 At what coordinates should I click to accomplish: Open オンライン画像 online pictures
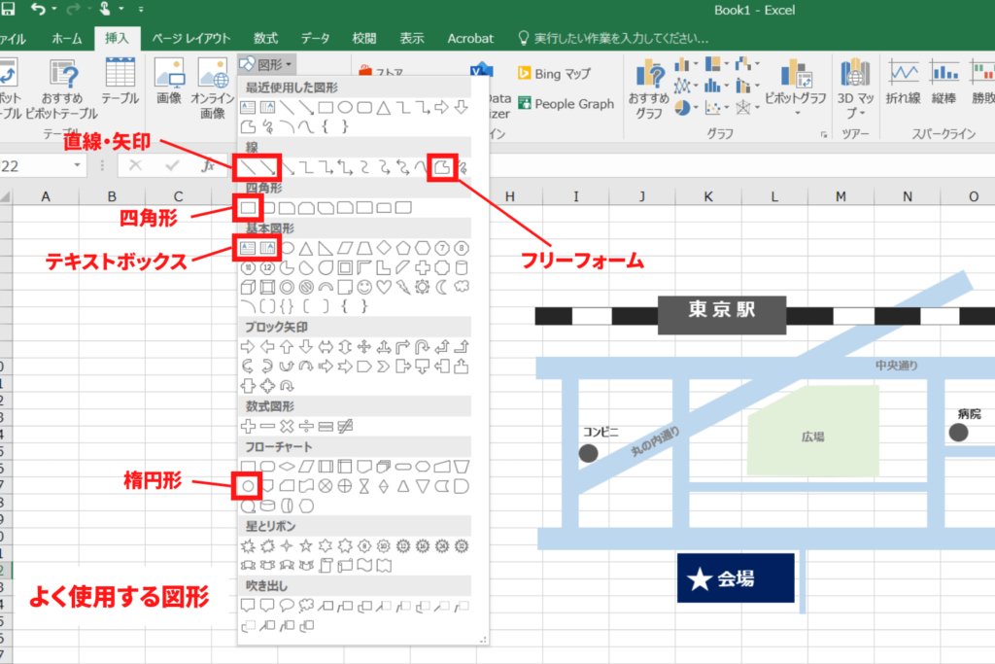tap(213, 88)
